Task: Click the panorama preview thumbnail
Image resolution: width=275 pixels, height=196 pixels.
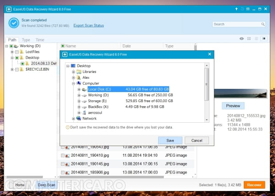Action: click(x=241, y=93)
